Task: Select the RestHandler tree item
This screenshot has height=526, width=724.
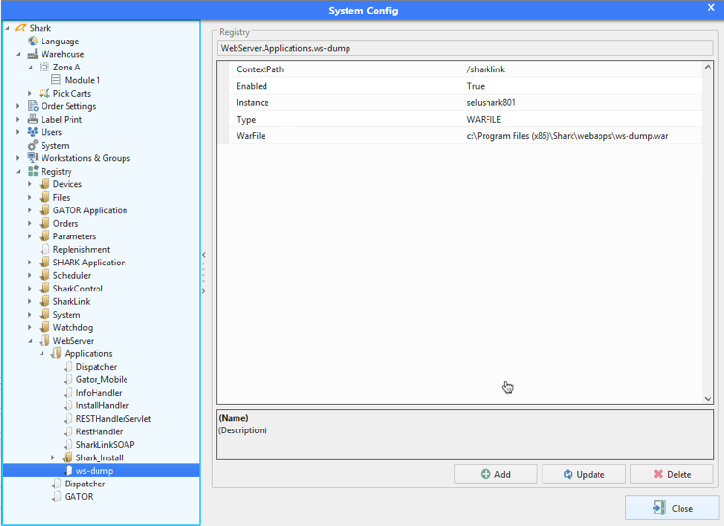Action: click(x=99, y=431)
